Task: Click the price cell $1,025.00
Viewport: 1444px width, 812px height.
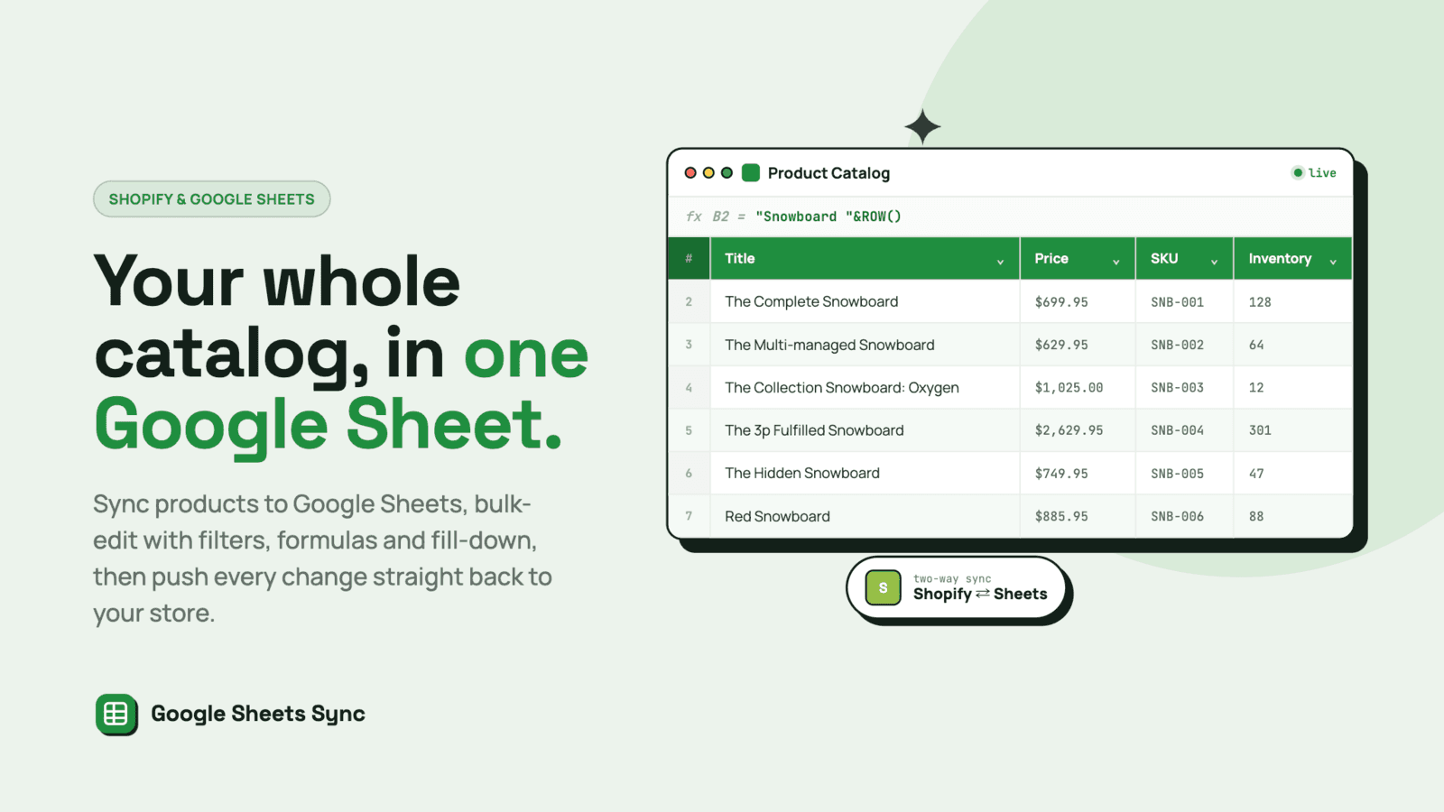Action: pyautogui.click(x=1078, y=387)
